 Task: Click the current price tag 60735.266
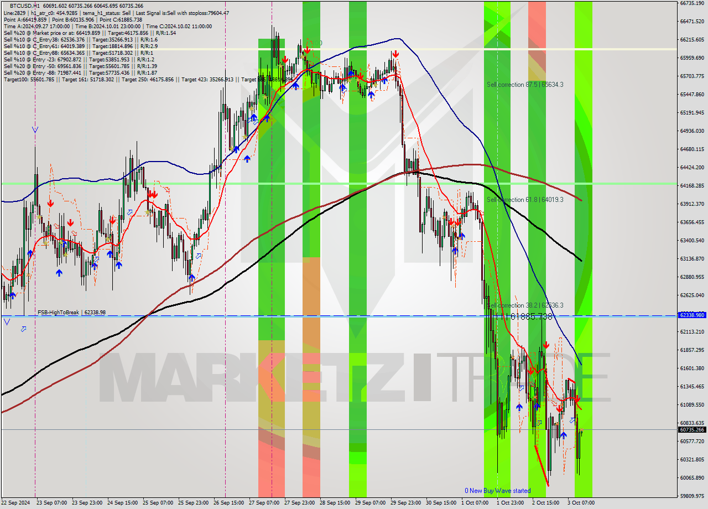692,429
